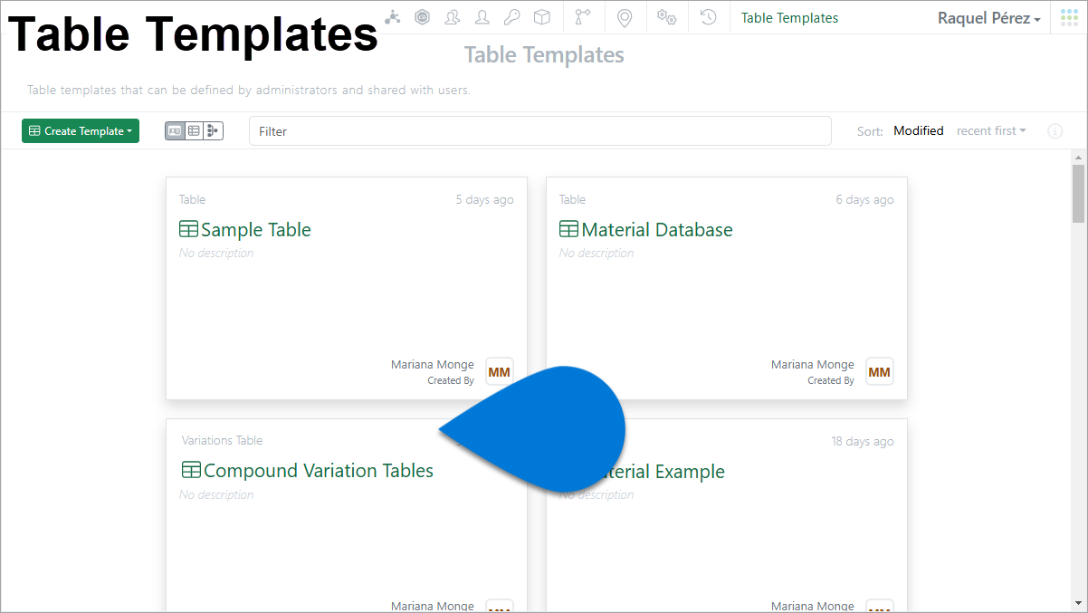
Task: Switch to card view layout
Action: click(175, 131)
